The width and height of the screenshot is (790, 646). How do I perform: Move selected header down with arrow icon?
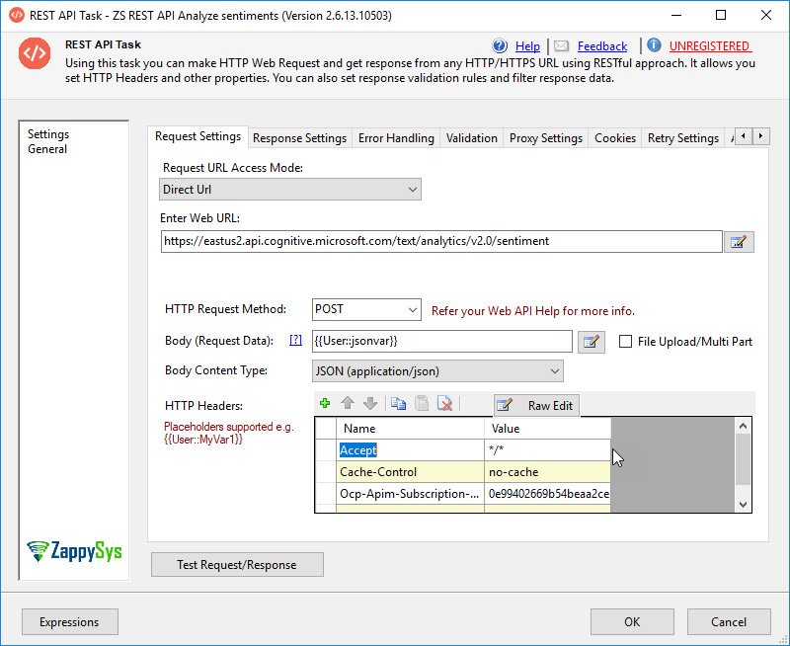coord(370,404)
